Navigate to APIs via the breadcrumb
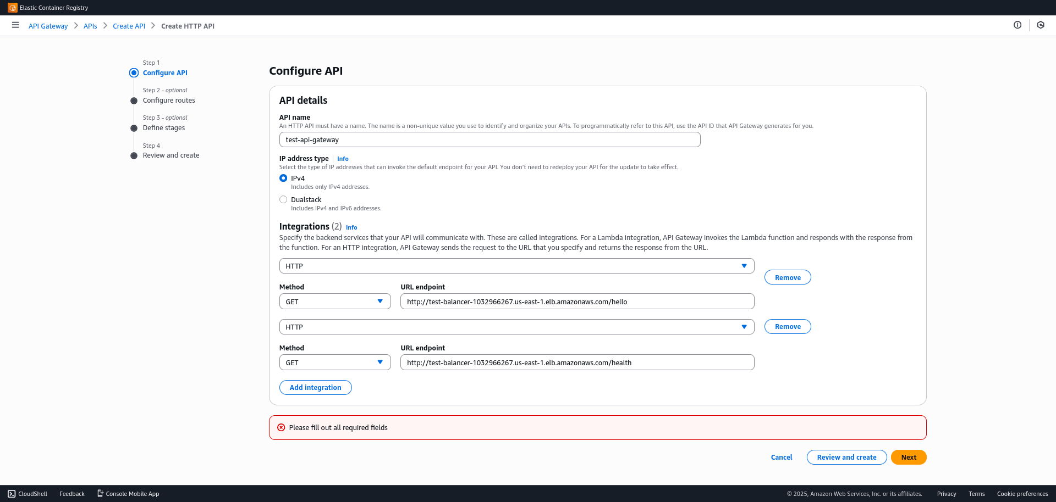The image size is (1056, 502). pos(90,26)
